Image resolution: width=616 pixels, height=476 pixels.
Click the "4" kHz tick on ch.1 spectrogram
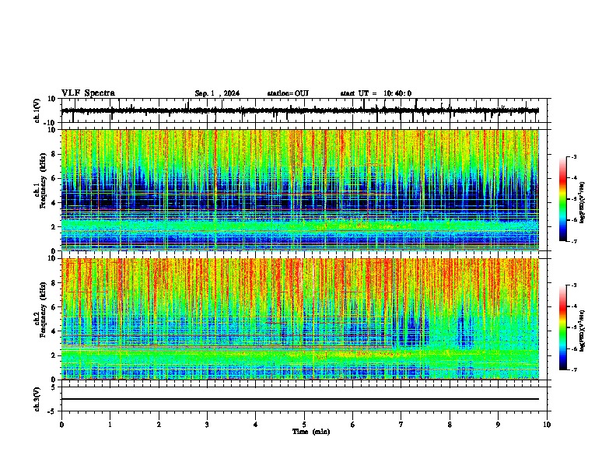(x=54, y=203)
